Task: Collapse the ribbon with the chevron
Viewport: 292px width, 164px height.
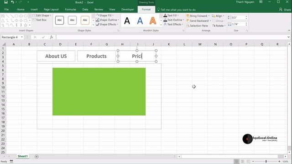Action: [289, 31]
